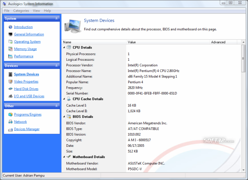Open the Categories menu
Image resolution: width=248 pixels, height=180 pixels.
[x=21, y=10]
